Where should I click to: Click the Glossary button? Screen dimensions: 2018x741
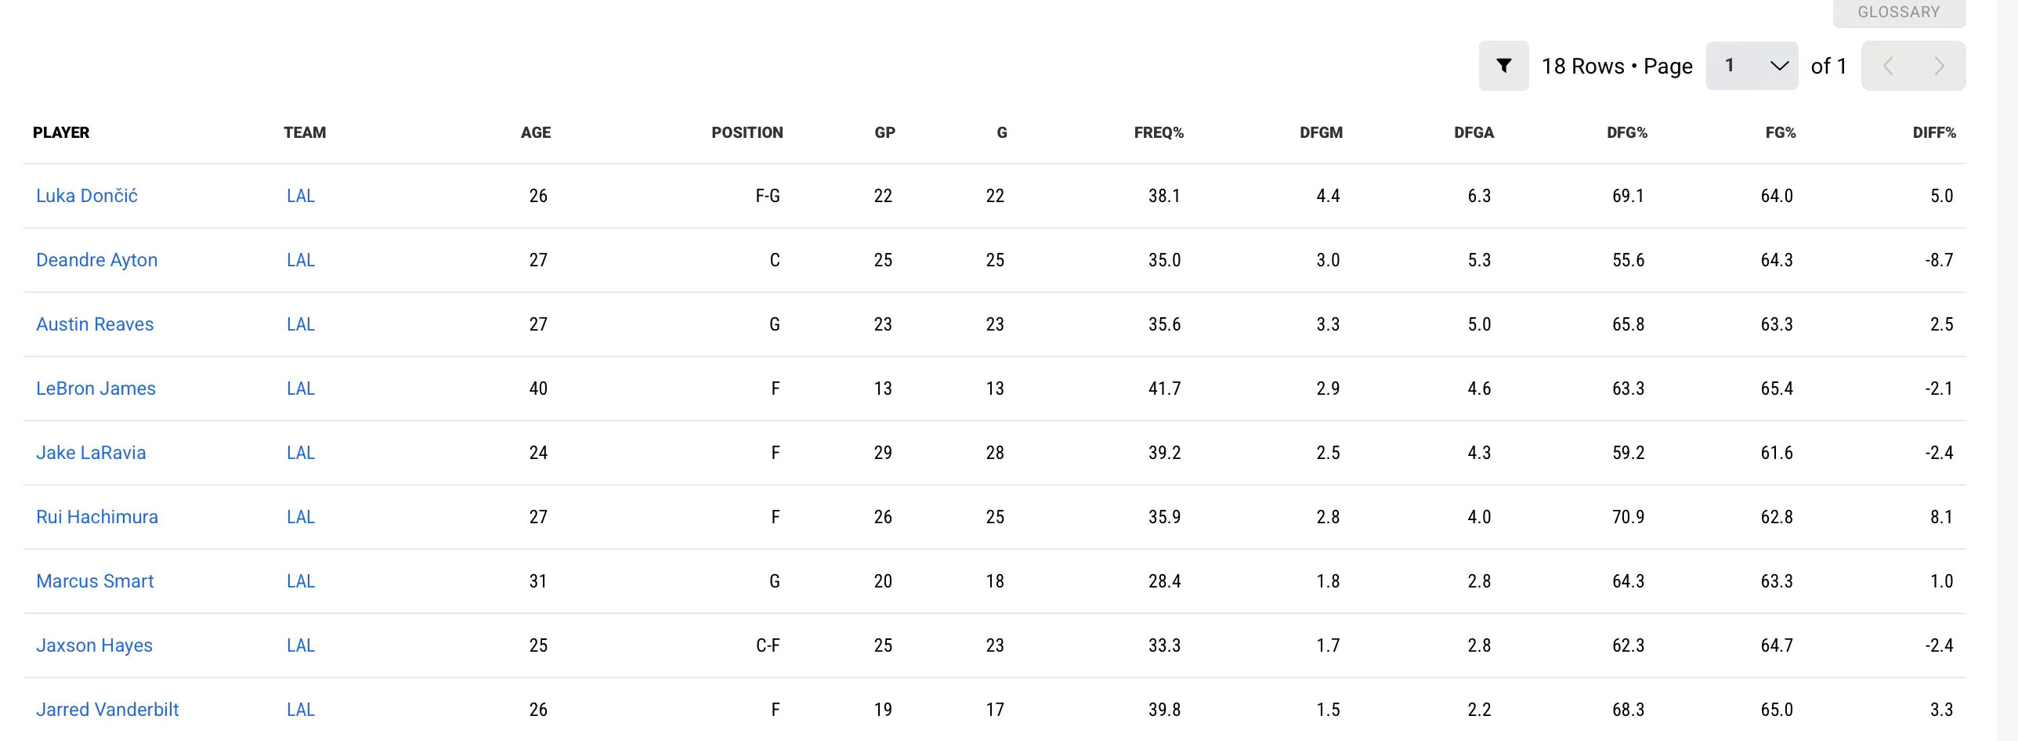(1898, 13)
